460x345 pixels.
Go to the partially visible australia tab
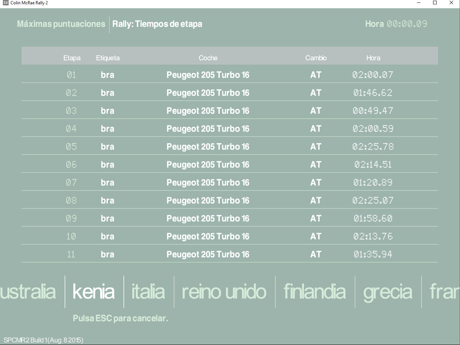(x=28, y=292)
